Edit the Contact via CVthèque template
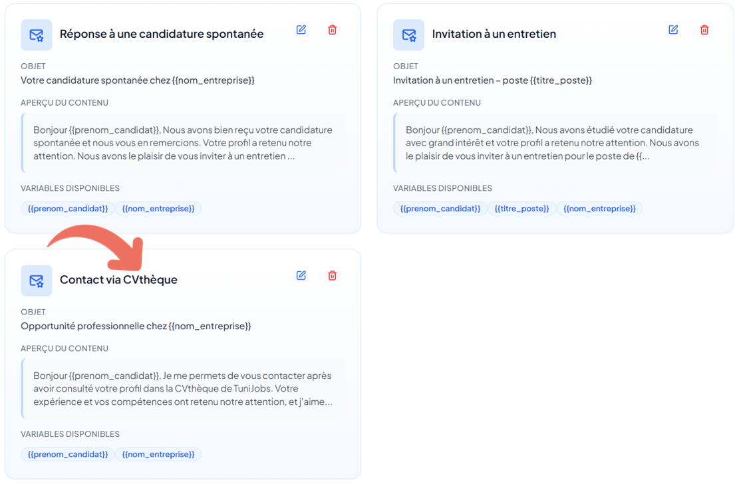Screen dimensions: 739x486 click(x=301, y=276)
